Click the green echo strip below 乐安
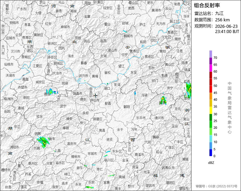This screenshot has height=191, width=241. coord(89,187)
